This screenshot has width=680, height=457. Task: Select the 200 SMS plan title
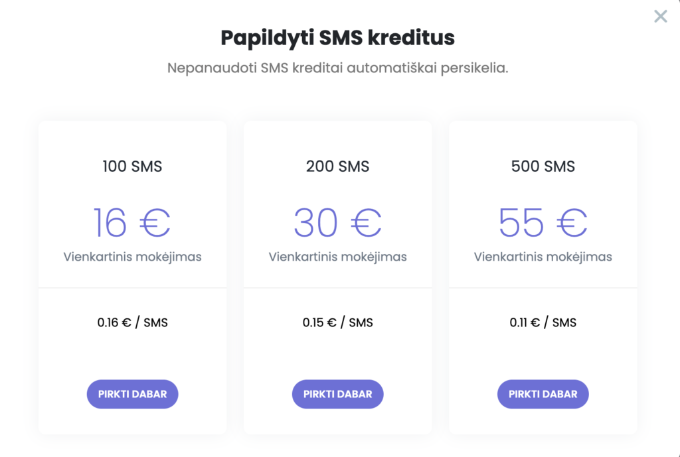[337, 166]
